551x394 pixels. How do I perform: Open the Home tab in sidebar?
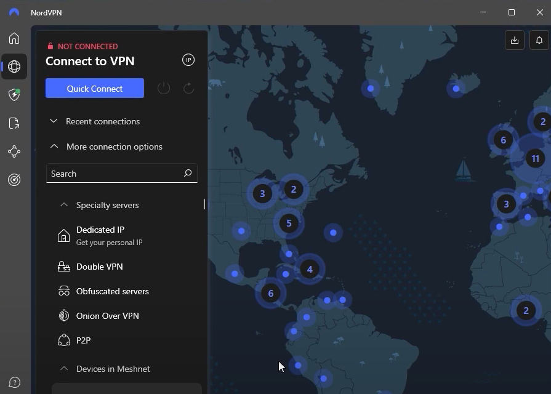point(14,38)
